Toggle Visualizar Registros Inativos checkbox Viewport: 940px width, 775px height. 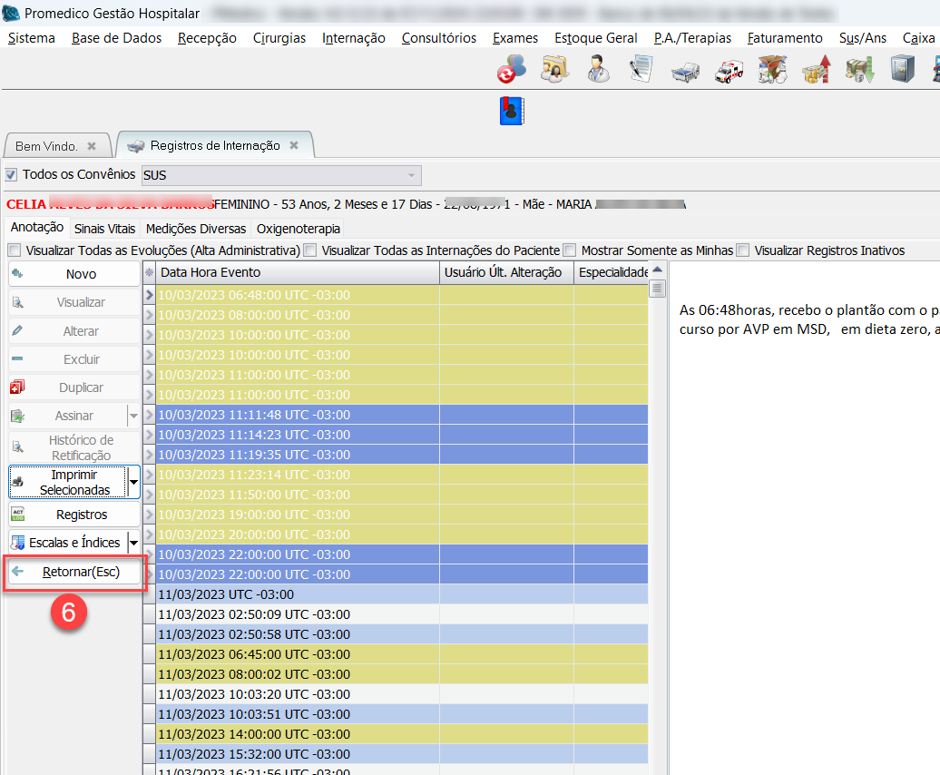point(743,250)
